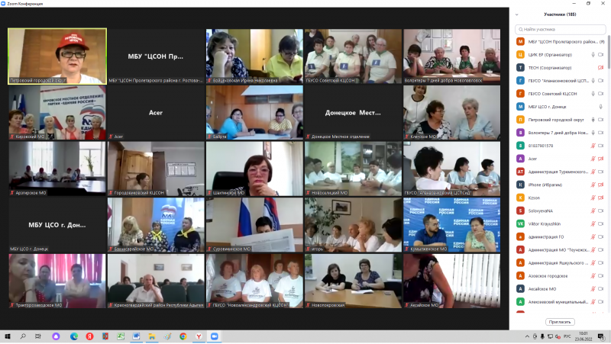
Task: Click the VK avatar of Viktor Krayushkin
Action: (x=520, y=223)
